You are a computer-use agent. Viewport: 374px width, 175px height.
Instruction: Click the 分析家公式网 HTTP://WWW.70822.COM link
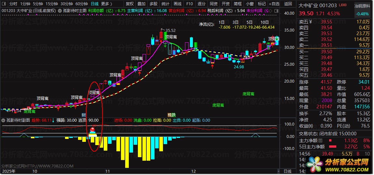coord(37,166)
